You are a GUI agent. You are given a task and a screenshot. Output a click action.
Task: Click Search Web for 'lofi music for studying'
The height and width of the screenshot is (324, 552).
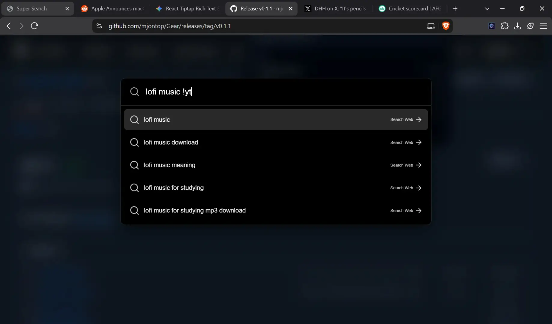pos(406,188)
